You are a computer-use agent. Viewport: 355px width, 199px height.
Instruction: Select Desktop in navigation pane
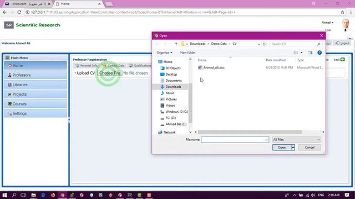point(171,74)
